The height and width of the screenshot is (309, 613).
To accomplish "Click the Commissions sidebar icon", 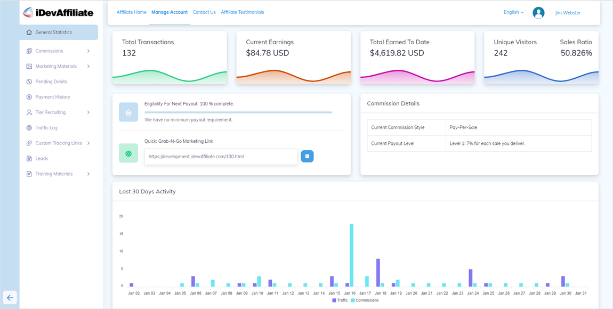I will tap(29, 51).
